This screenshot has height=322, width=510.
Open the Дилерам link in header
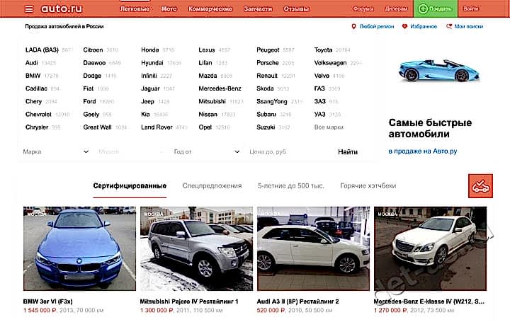point(396,8)
